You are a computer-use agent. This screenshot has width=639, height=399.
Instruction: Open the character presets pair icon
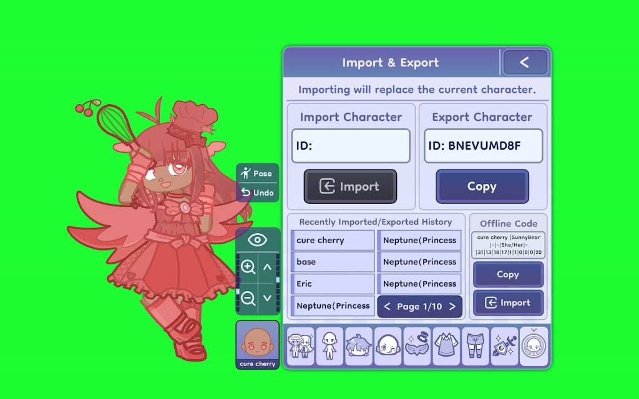(300, 346)
